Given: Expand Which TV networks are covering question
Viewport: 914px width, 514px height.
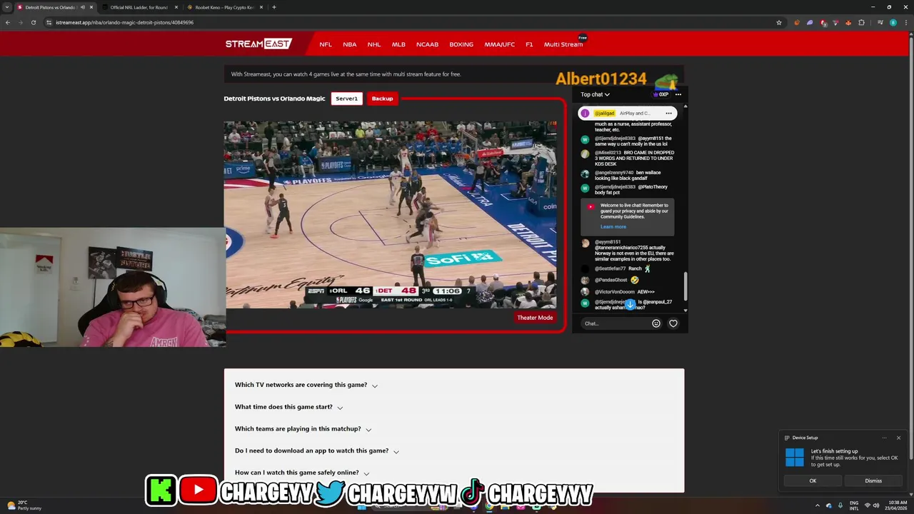Looking at the screenshot, I should coord(306,385).
